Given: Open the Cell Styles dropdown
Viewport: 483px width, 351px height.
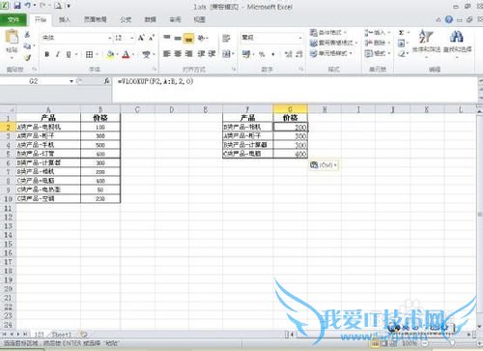Looking at the screenshot, I should pyautogui.click(x=331, y=53).
